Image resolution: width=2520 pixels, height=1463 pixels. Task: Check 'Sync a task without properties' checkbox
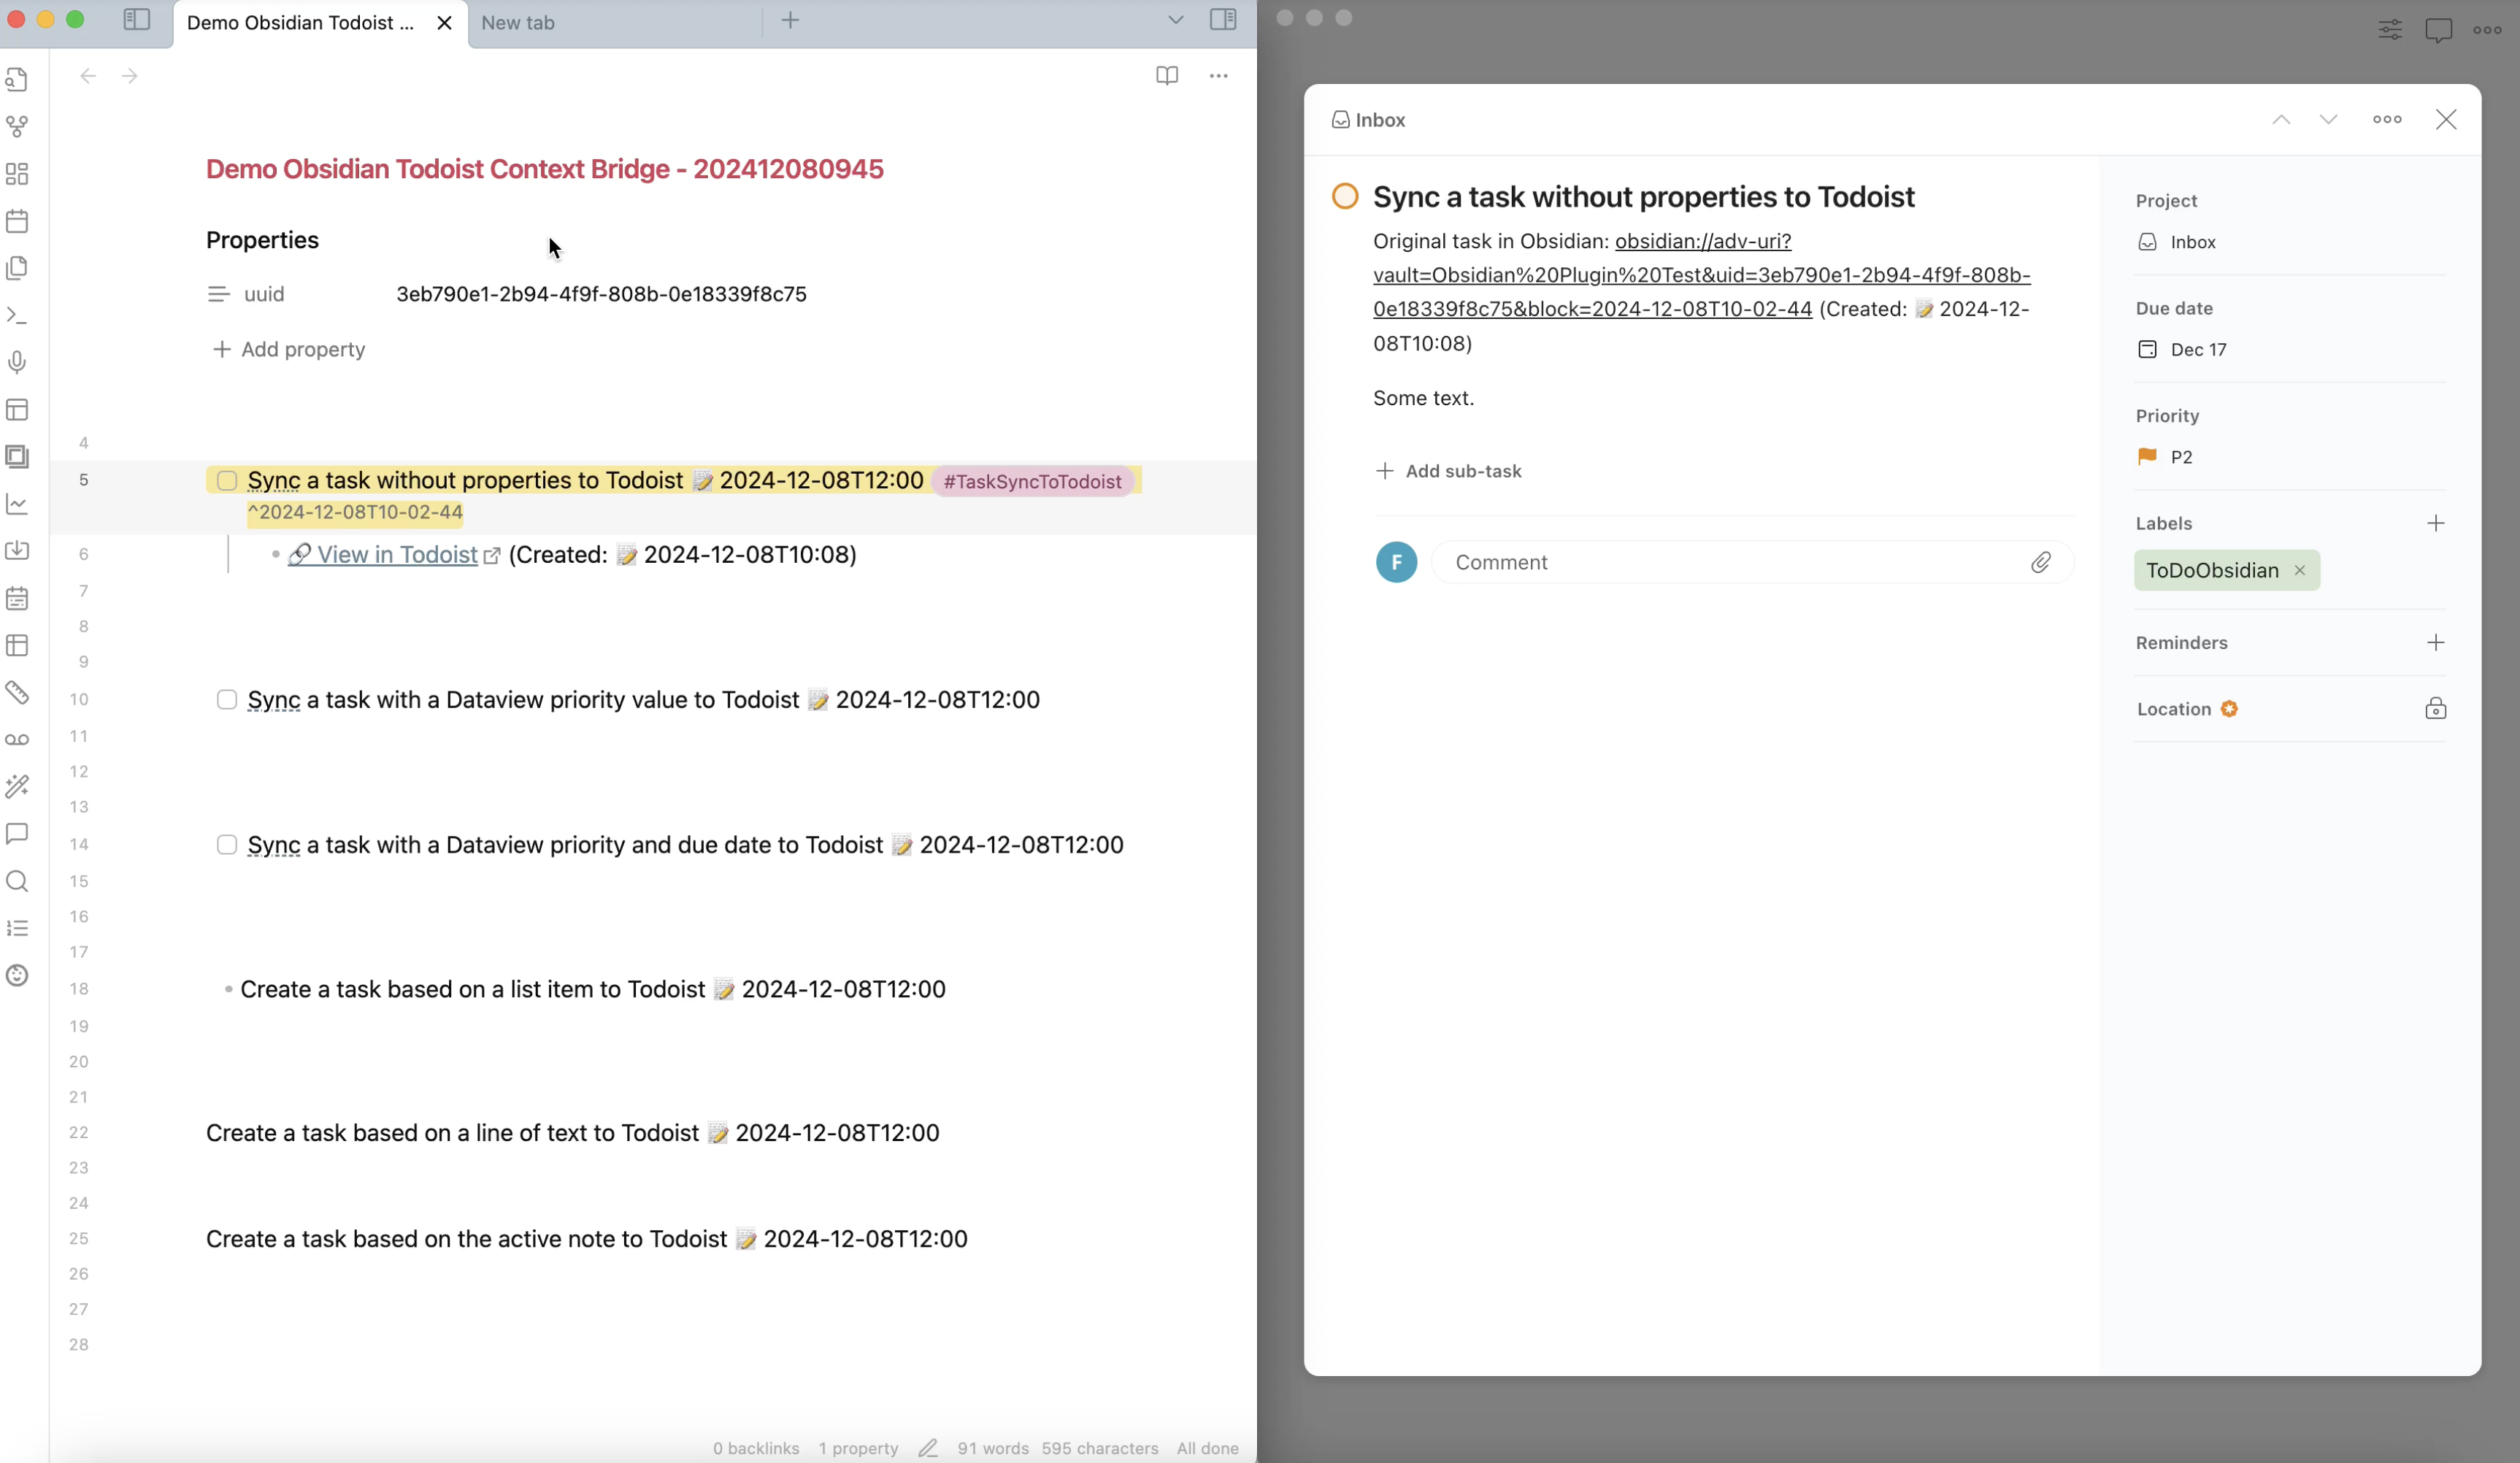click(227, 481)
